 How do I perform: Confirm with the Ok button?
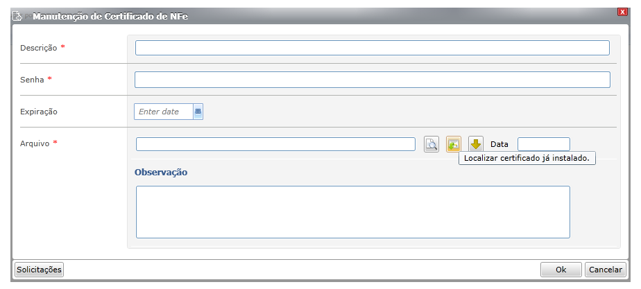[x=561, y=270]
